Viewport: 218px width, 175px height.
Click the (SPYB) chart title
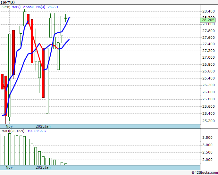(8, 2)
